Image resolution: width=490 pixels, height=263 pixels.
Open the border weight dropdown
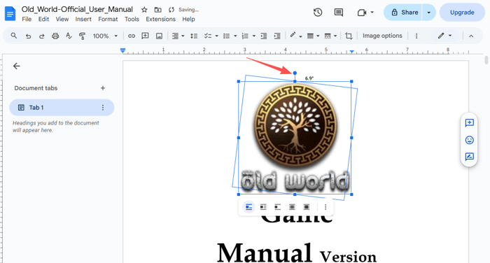pyautogui.click(x=313, y=36)
